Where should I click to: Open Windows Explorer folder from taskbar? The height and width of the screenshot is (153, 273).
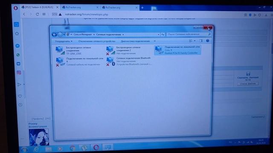(48, 149)
